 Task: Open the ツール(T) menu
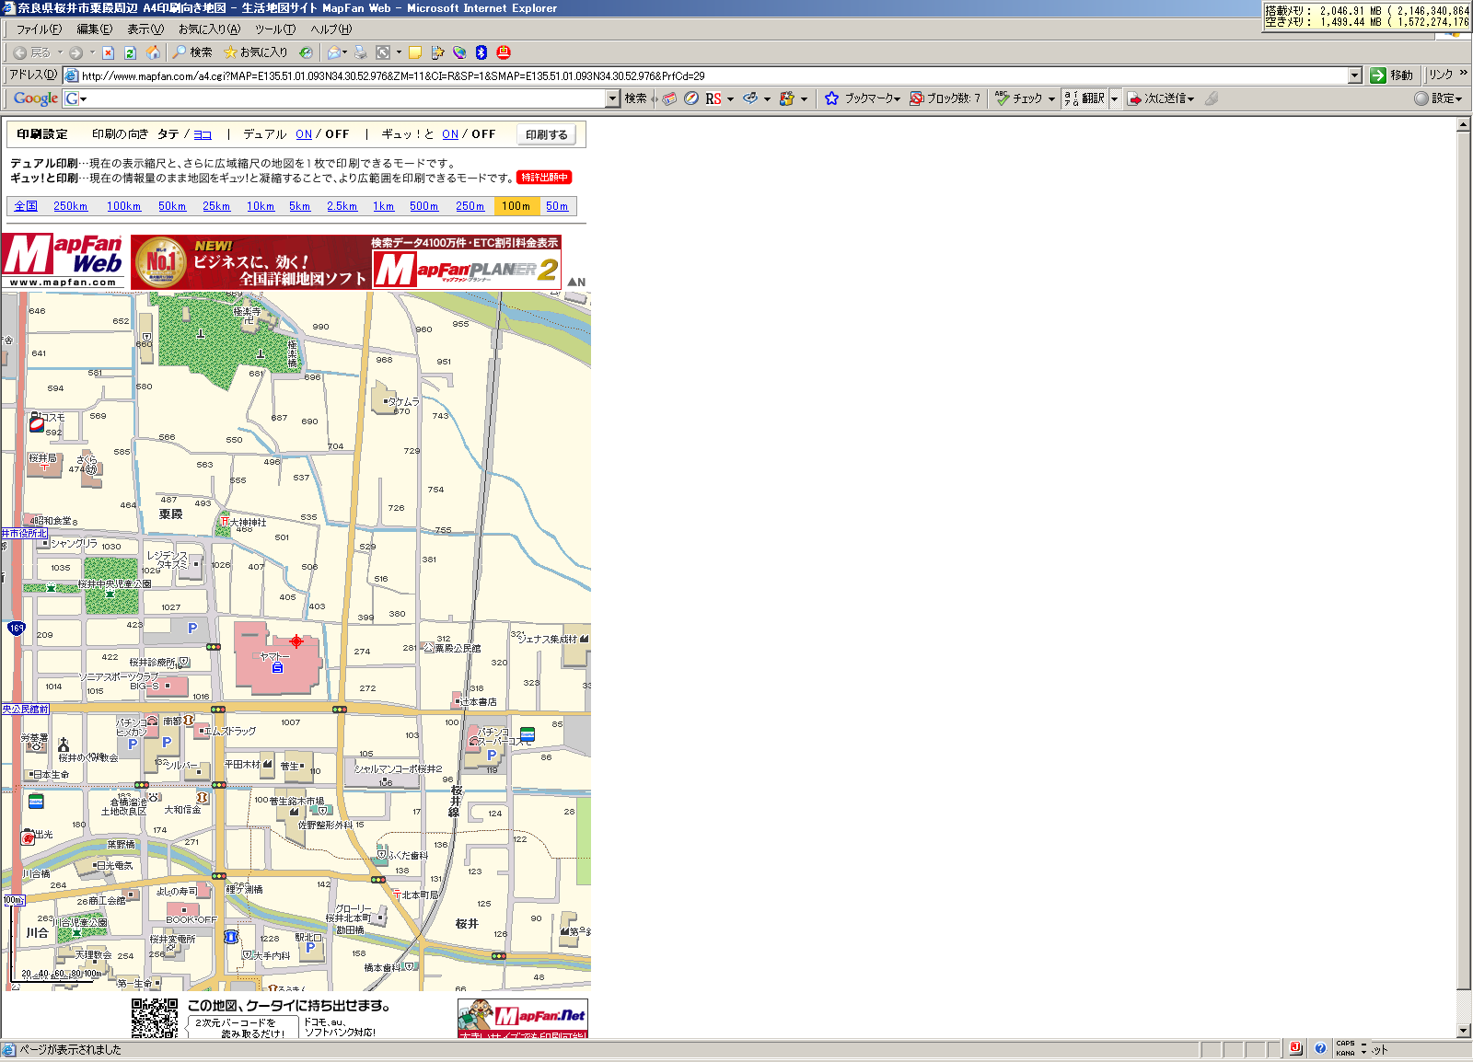click(x=275, y=29)
